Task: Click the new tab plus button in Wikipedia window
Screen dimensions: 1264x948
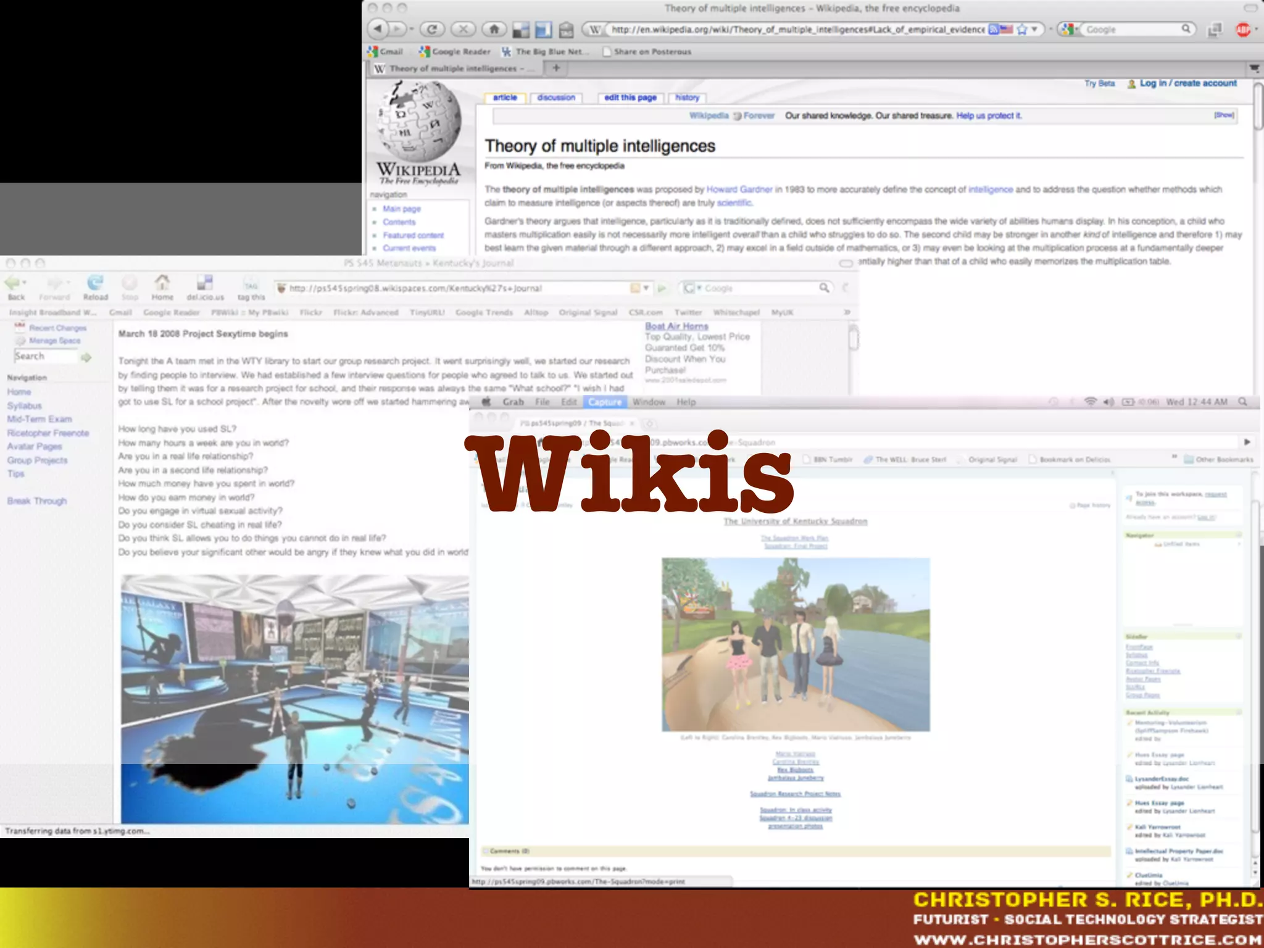Action: pos(556,68)
